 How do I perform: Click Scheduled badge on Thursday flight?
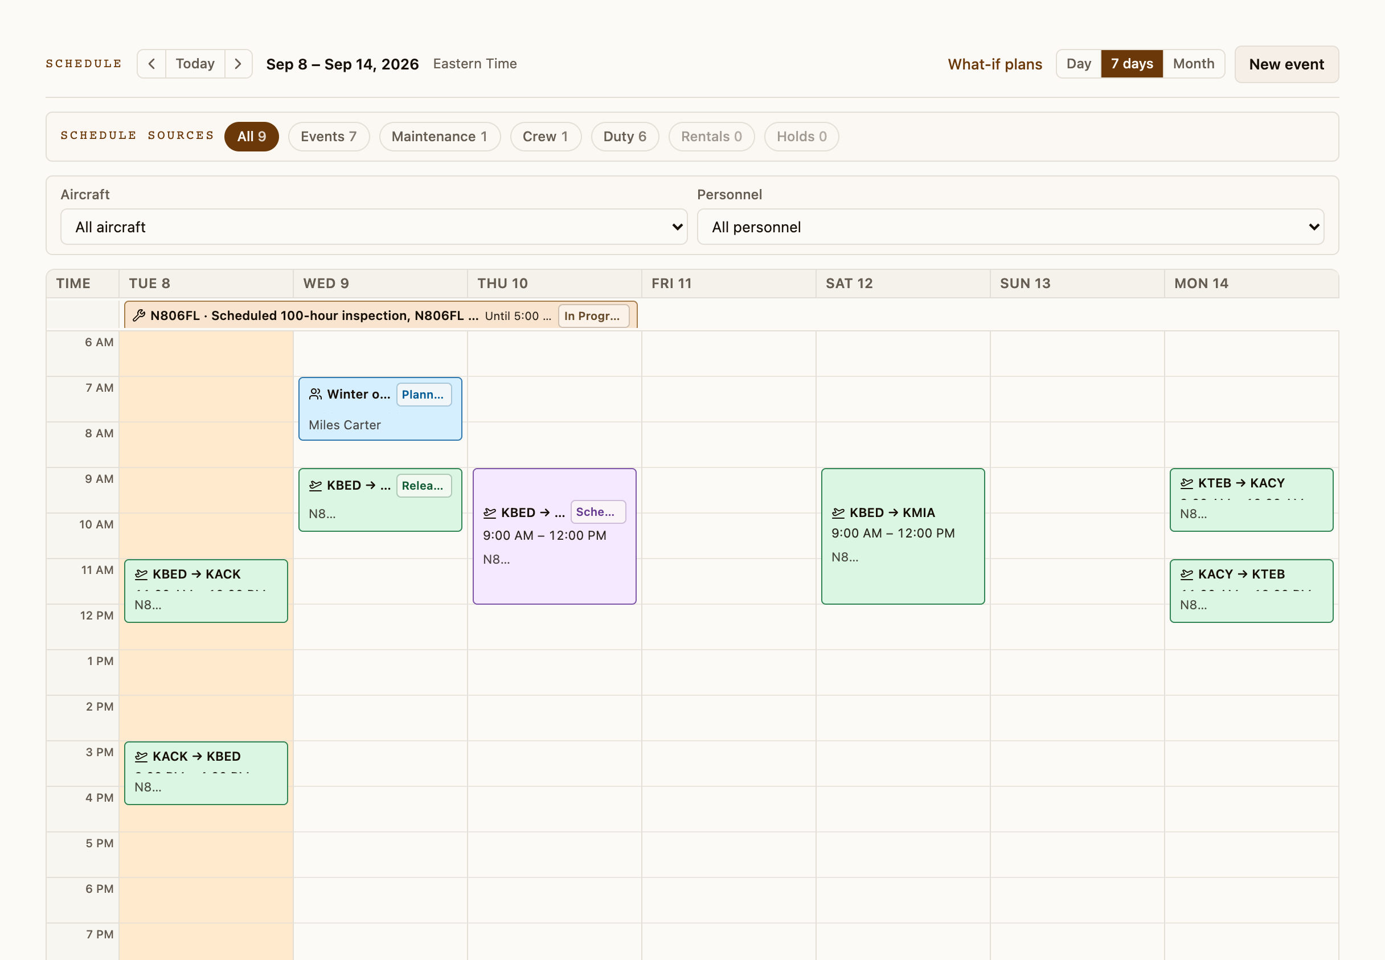[x=597, y=512]
